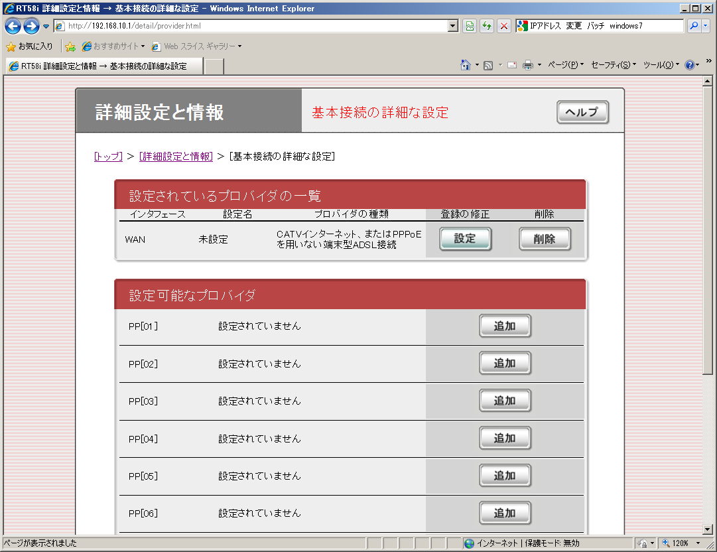Follow the [トップ] breadcrumb link
717x552 pixels.
[108, 157]
